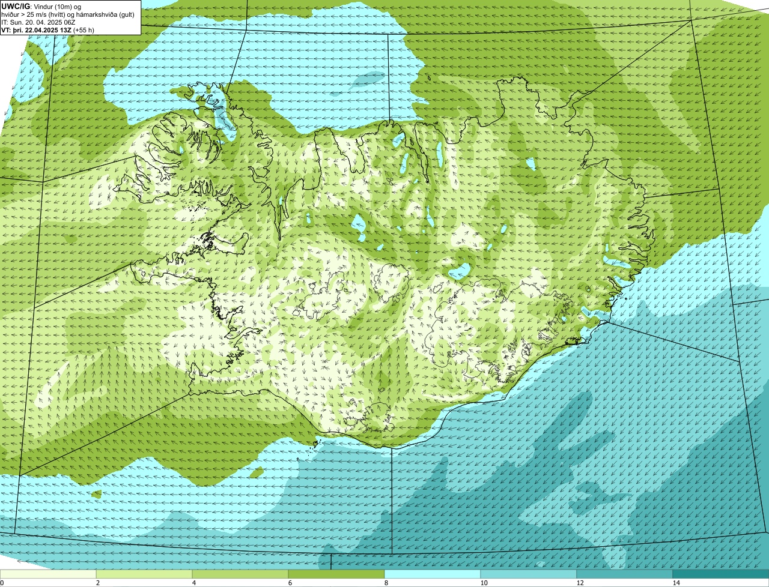769x587 pixels.
Task: Click the '8' label on the color scale
Action: tap(386, 583)
